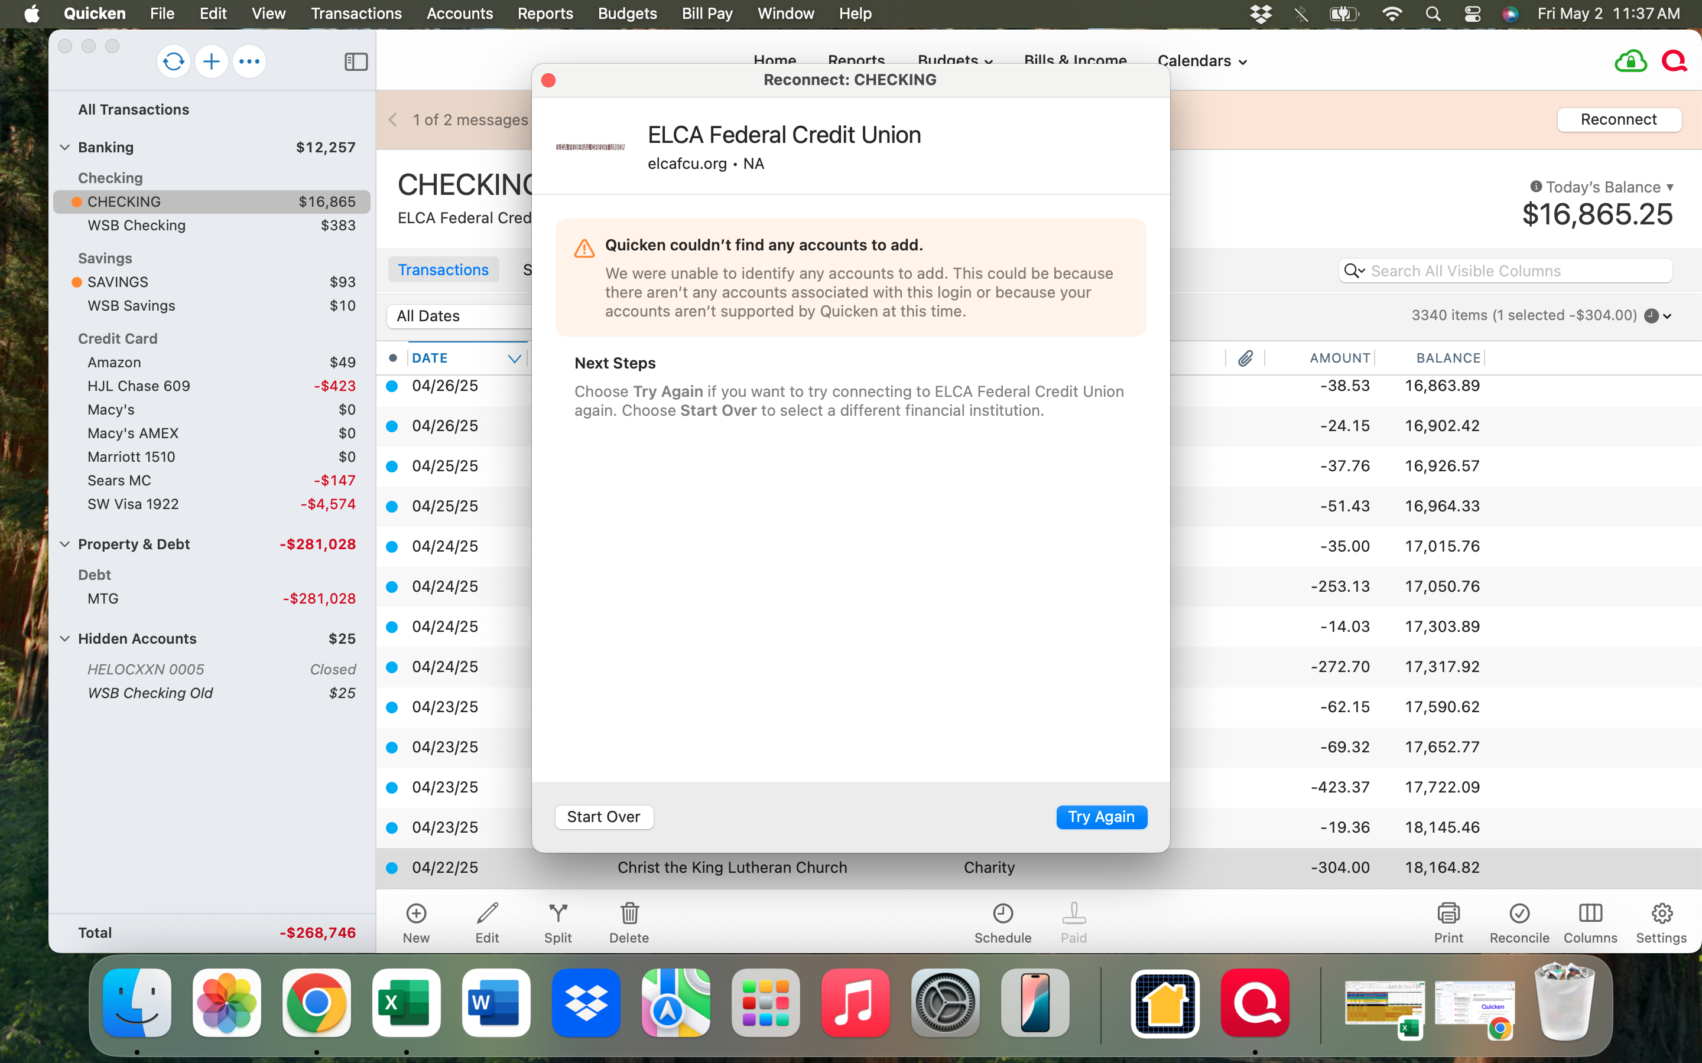Image resolution: width=1702 pixels, height=1063 pixels.
Task: Open Google Chrome in the Dock
Action: pyautogui.click(x=317, y=1003)
